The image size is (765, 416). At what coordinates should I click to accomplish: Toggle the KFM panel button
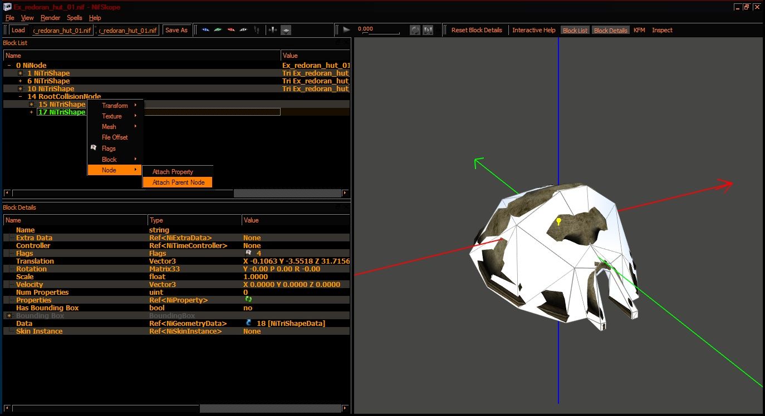(x=639, y=30)
